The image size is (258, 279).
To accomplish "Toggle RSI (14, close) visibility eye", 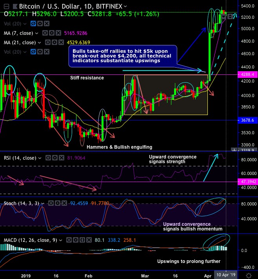I will click(48, 158).
